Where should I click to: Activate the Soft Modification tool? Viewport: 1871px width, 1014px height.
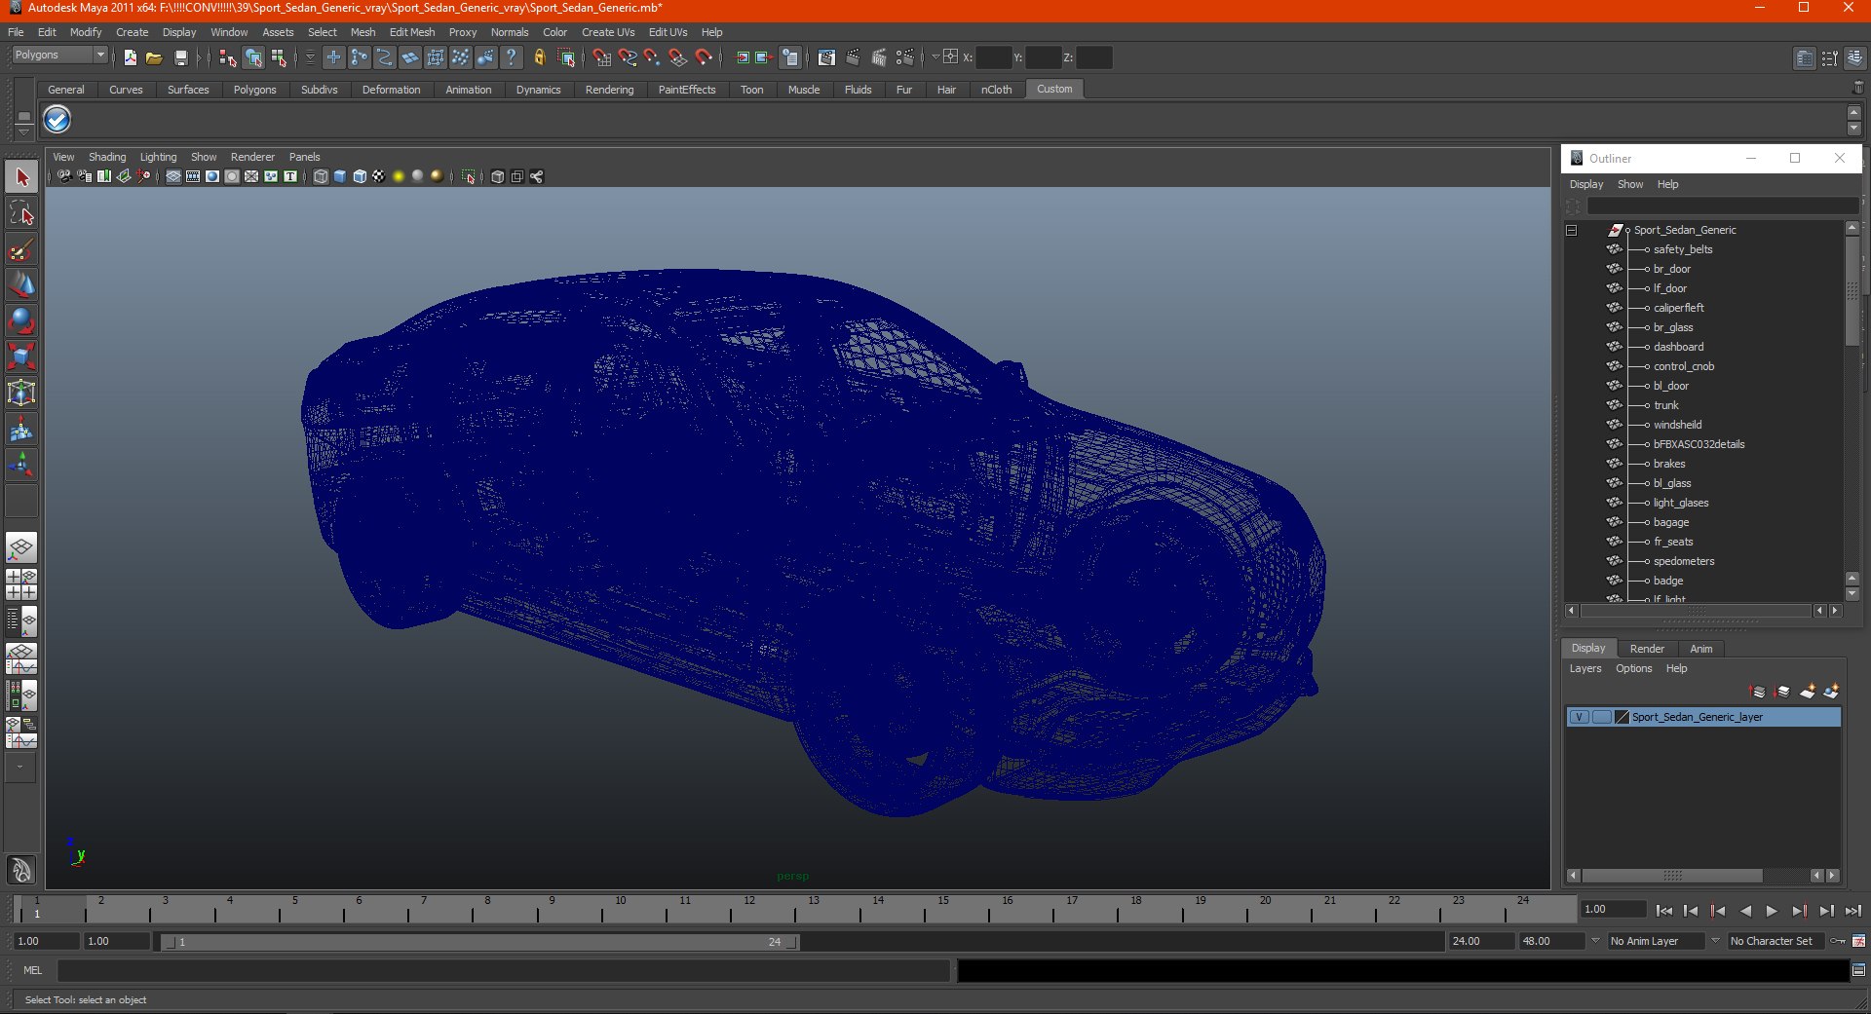click(x=21, y=429)
